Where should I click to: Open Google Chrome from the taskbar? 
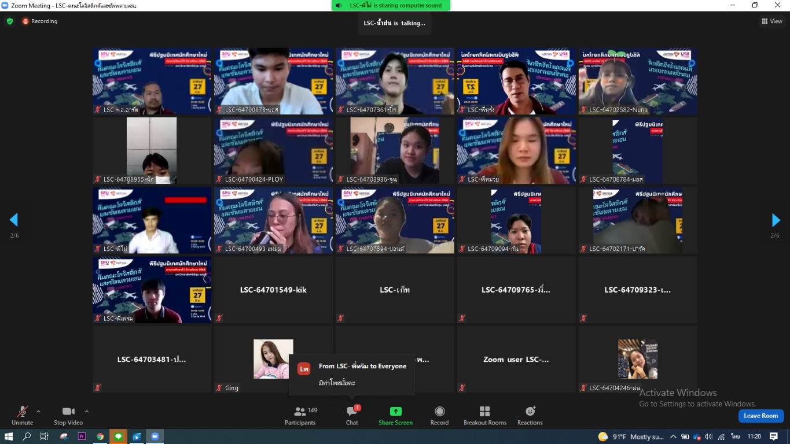(x=100, y=436)
